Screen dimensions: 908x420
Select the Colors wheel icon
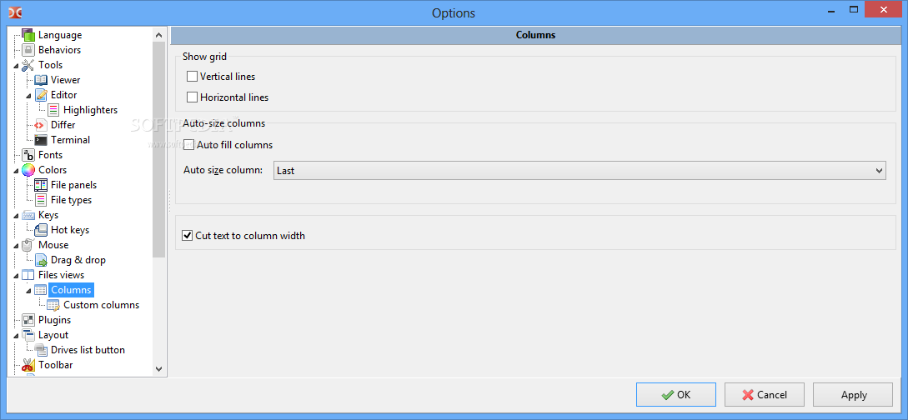[28, 170]
